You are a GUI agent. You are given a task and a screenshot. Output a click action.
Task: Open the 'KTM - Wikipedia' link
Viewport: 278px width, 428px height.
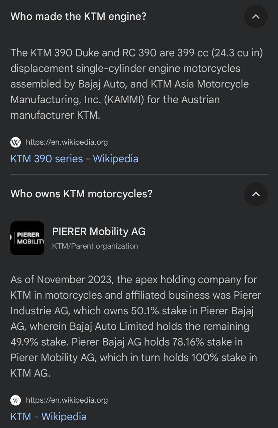click(x=49, y=417)
